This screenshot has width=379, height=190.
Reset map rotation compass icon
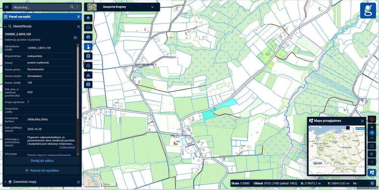pyautogui.click(x=372, y=119)
